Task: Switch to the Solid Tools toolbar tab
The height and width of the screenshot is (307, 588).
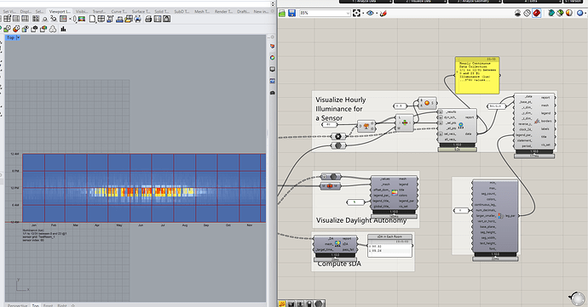Action: click(162, 11)
